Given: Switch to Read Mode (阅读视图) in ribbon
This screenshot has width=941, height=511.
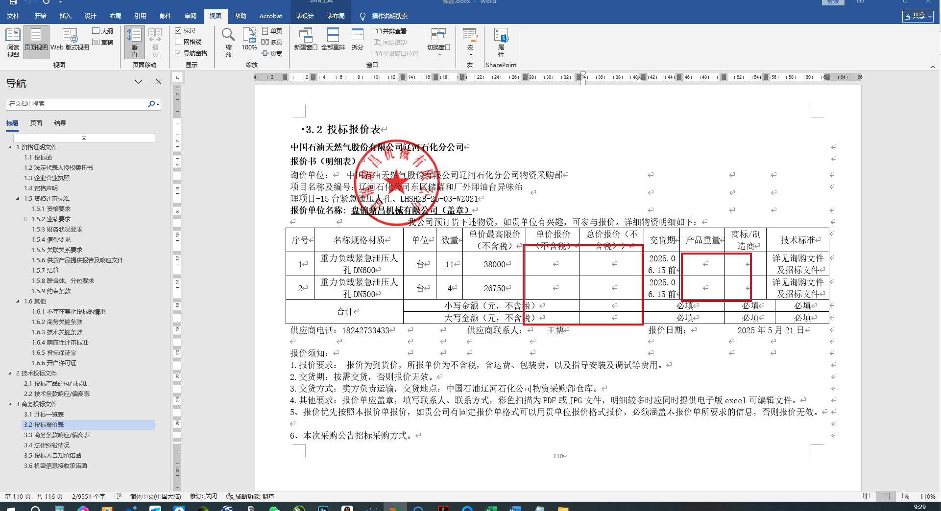Looking at the screenshot, I should [x=13, y=43].
